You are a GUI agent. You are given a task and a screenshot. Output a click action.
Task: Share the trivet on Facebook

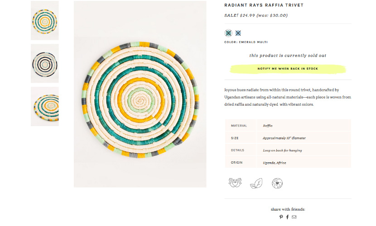pos(287,217)
